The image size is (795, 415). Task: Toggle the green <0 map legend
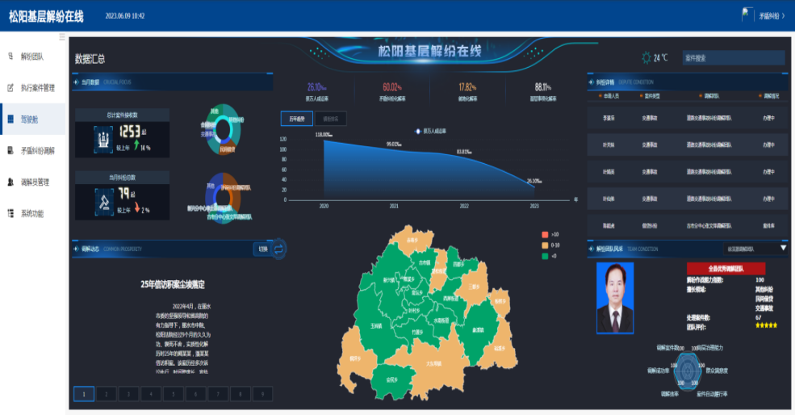tap(546, 256)
